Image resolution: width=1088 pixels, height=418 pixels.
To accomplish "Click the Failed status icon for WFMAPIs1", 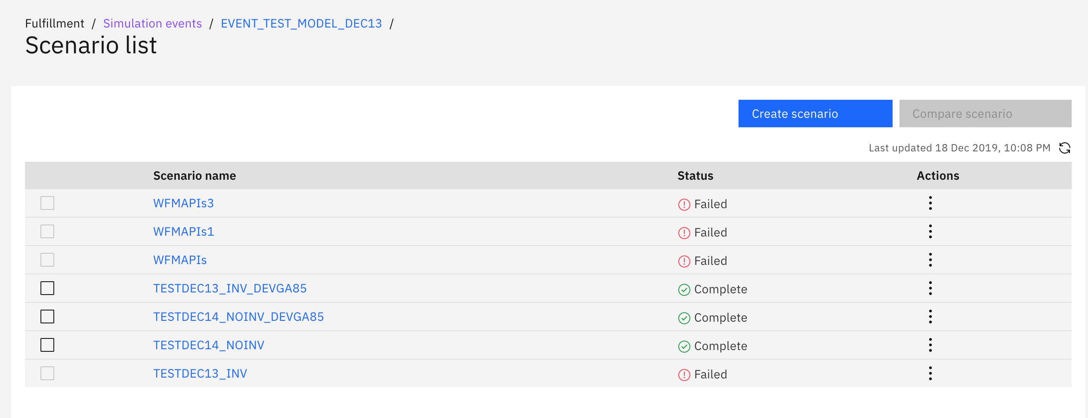I will click(684, 233).
